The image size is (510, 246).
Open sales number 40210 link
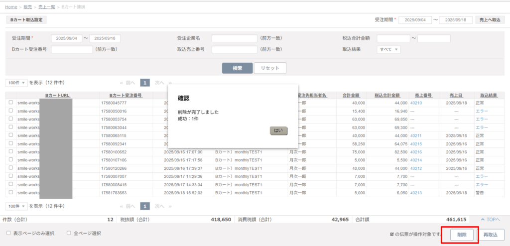(x=416, y=103)
